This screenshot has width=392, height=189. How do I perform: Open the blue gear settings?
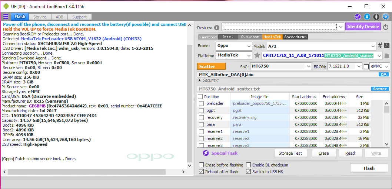point(386,17)
